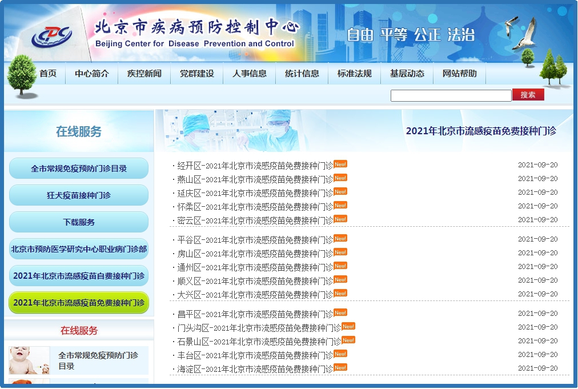This screenshot has height=389, width=578.
Task: Click the New badge next to 经开区 entry
Action: [x=340, y=164]
